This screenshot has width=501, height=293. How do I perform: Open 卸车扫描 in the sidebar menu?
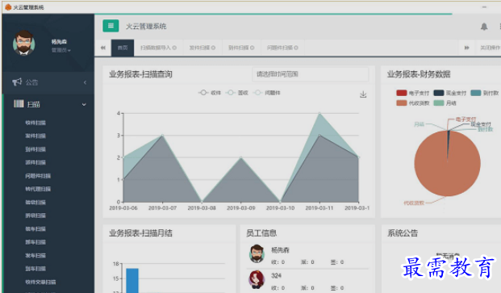[x=35, y=242]
